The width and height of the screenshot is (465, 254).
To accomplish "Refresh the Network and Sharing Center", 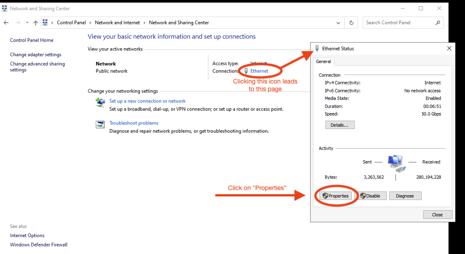I will (x=351, y=23).
